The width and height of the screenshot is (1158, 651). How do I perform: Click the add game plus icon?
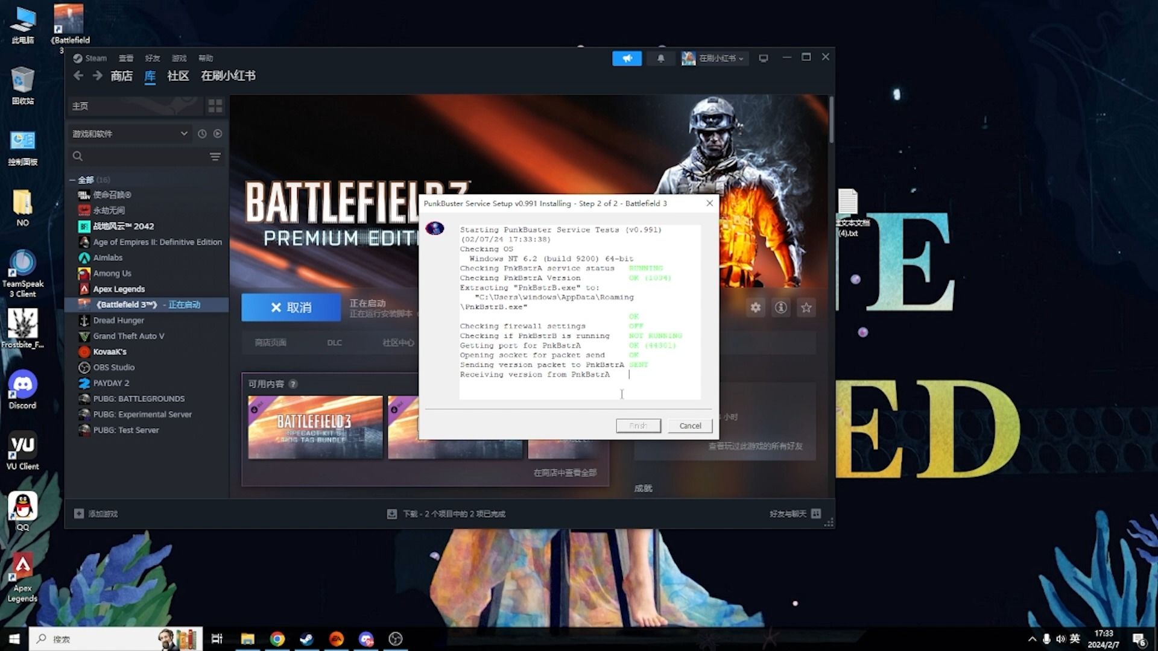[x=79, y=514]
